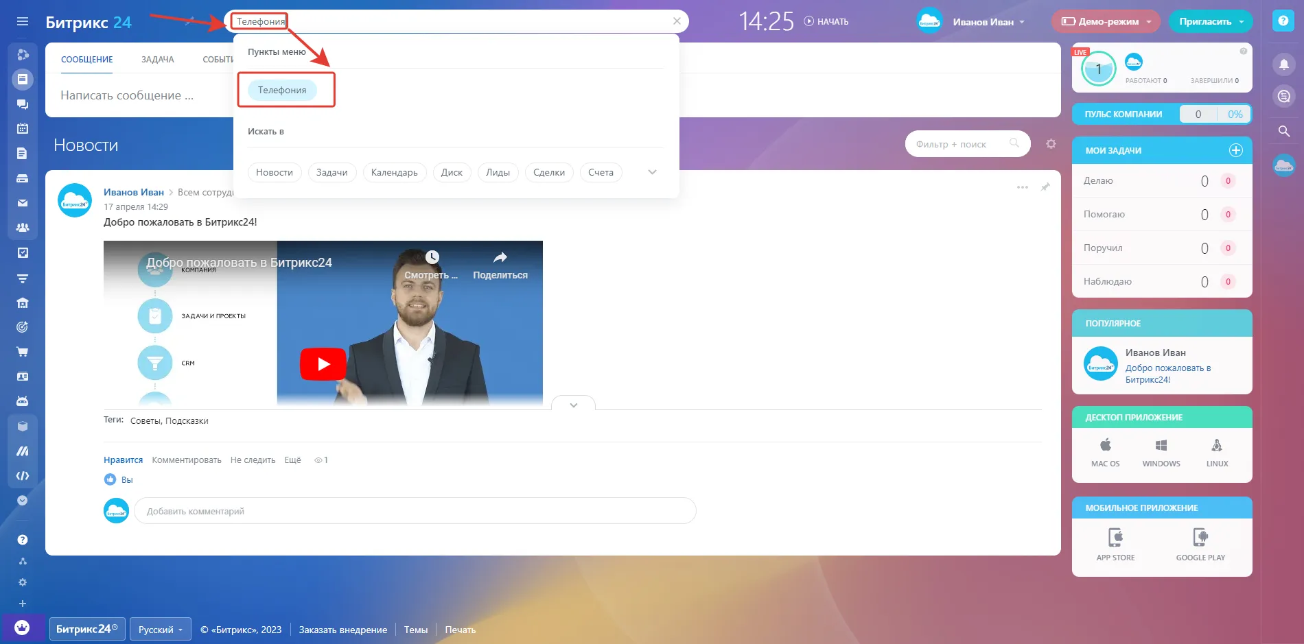
Task: Open the mail icon in left sidebar
Action: pyautogui.click(x=23, y=203)
